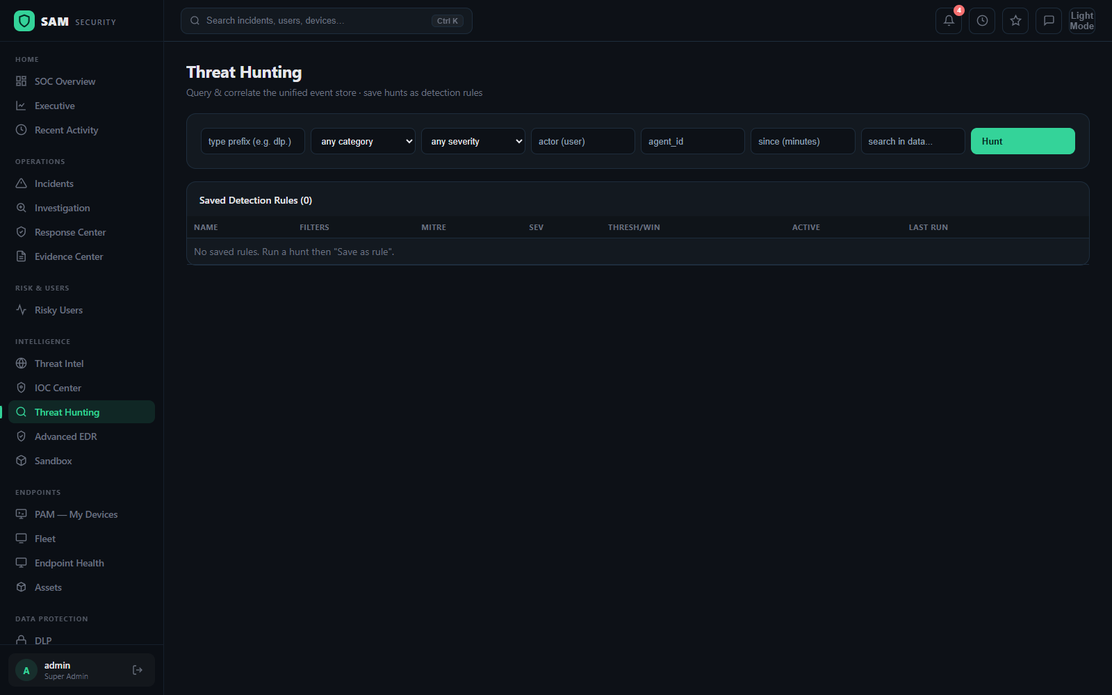
Task: Click the Evidence Center document icon
Action: [22, 256]
